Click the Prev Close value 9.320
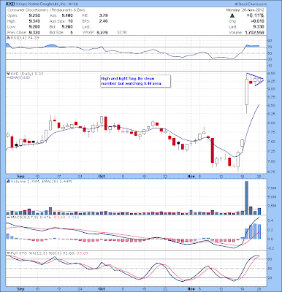Image resolution: width=282 pixels, height=292 pixels. [x=34, y=32]
